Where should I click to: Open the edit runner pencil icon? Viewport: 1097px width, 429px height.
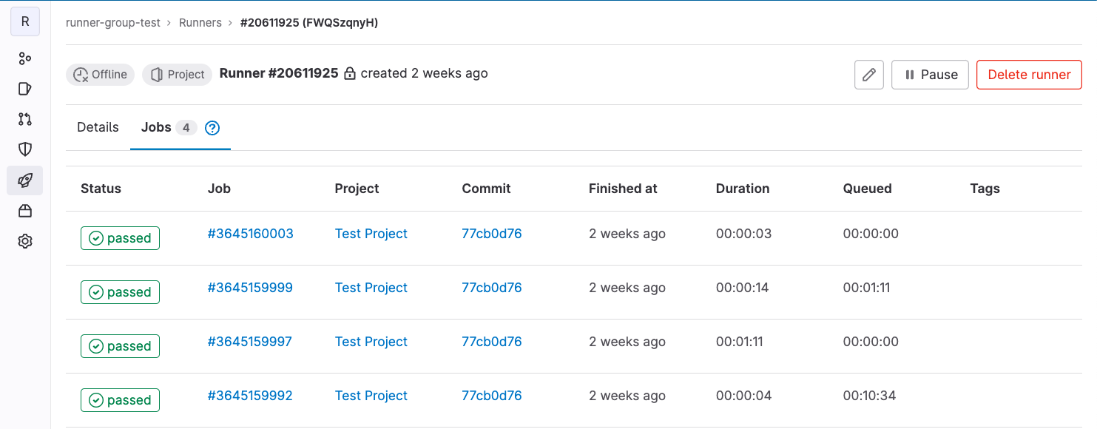[868, 74]
